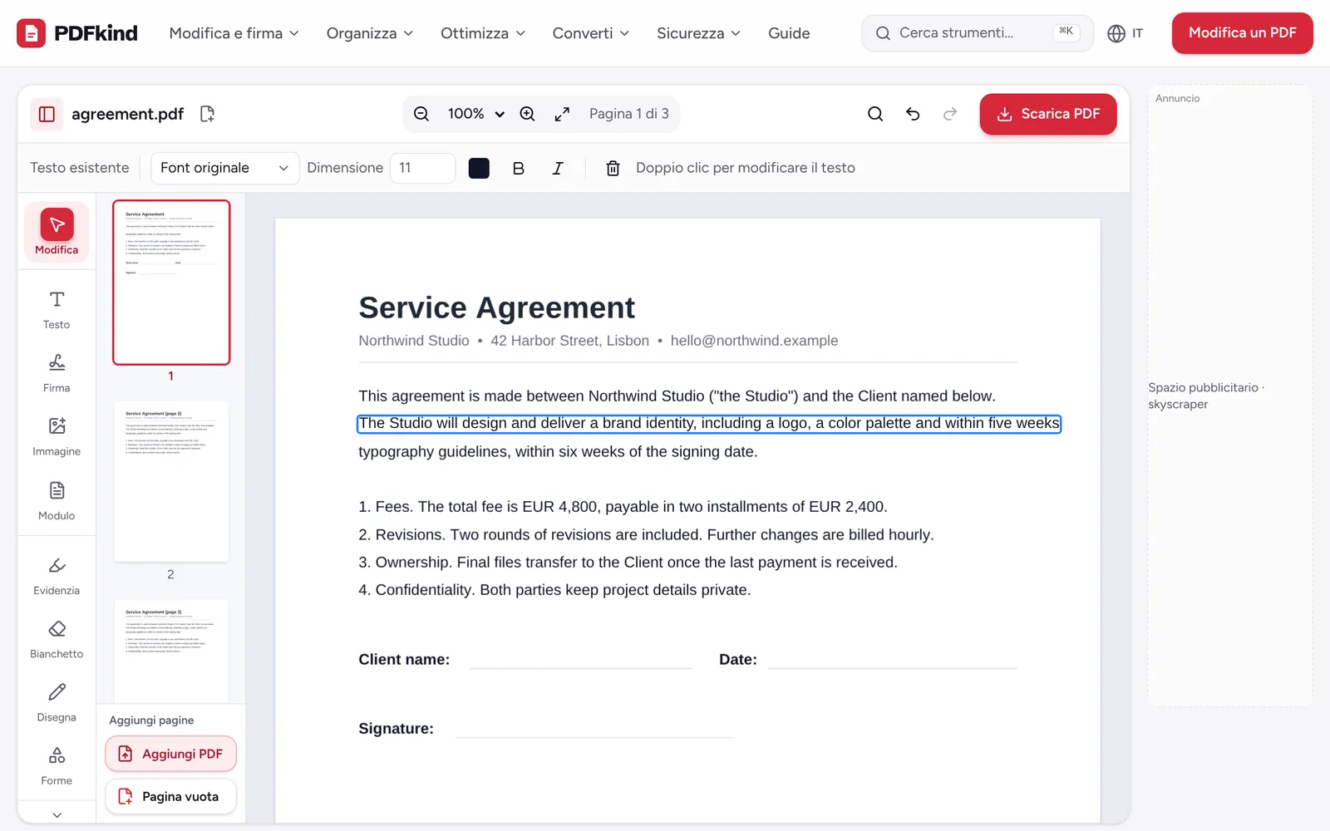Open the Immagine insert tool
The height and width of the screenshot is (831, 1330).
tap(57, 437)
